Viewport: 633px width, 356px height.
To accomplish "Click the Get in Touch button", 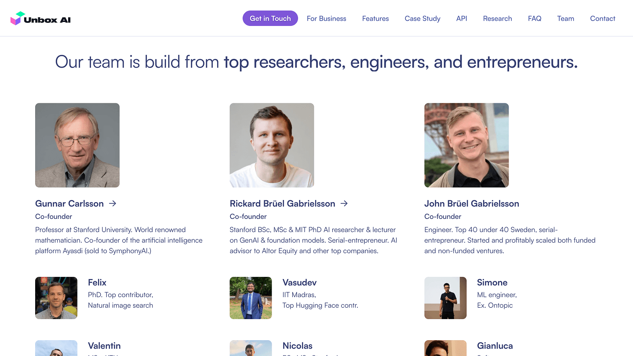I will pos(270,18).
